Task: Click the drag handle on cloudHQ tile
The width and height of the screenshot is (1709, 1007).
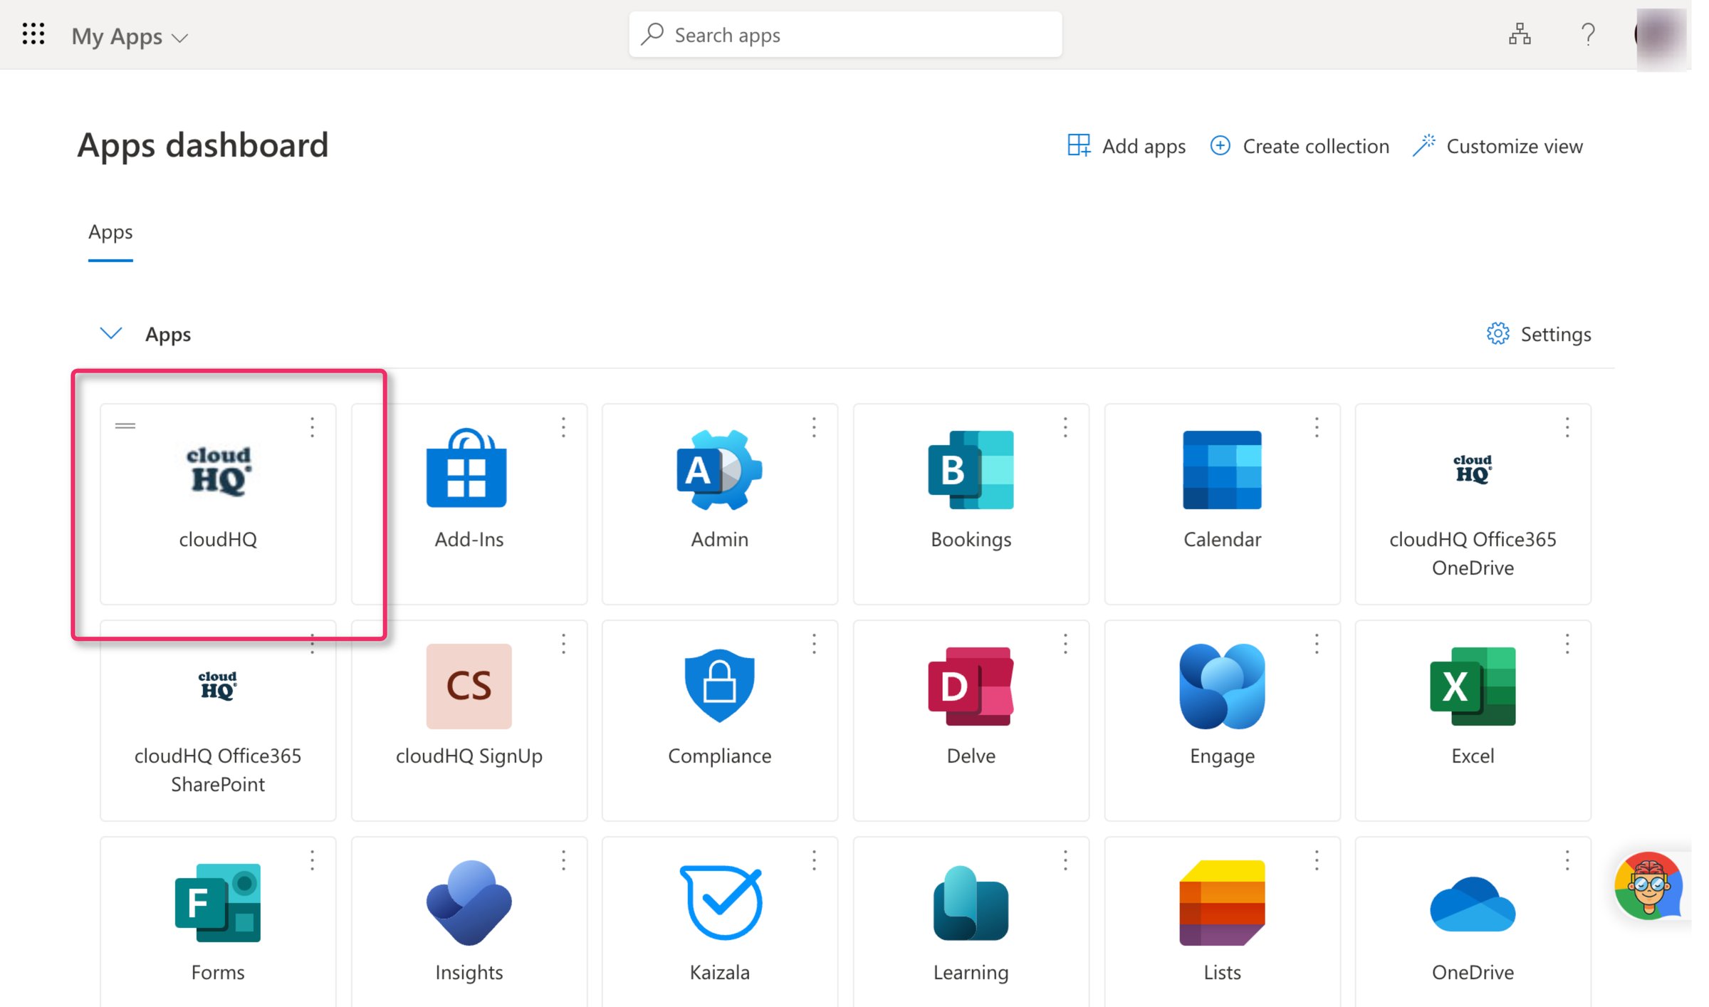Action: (125, 426)
